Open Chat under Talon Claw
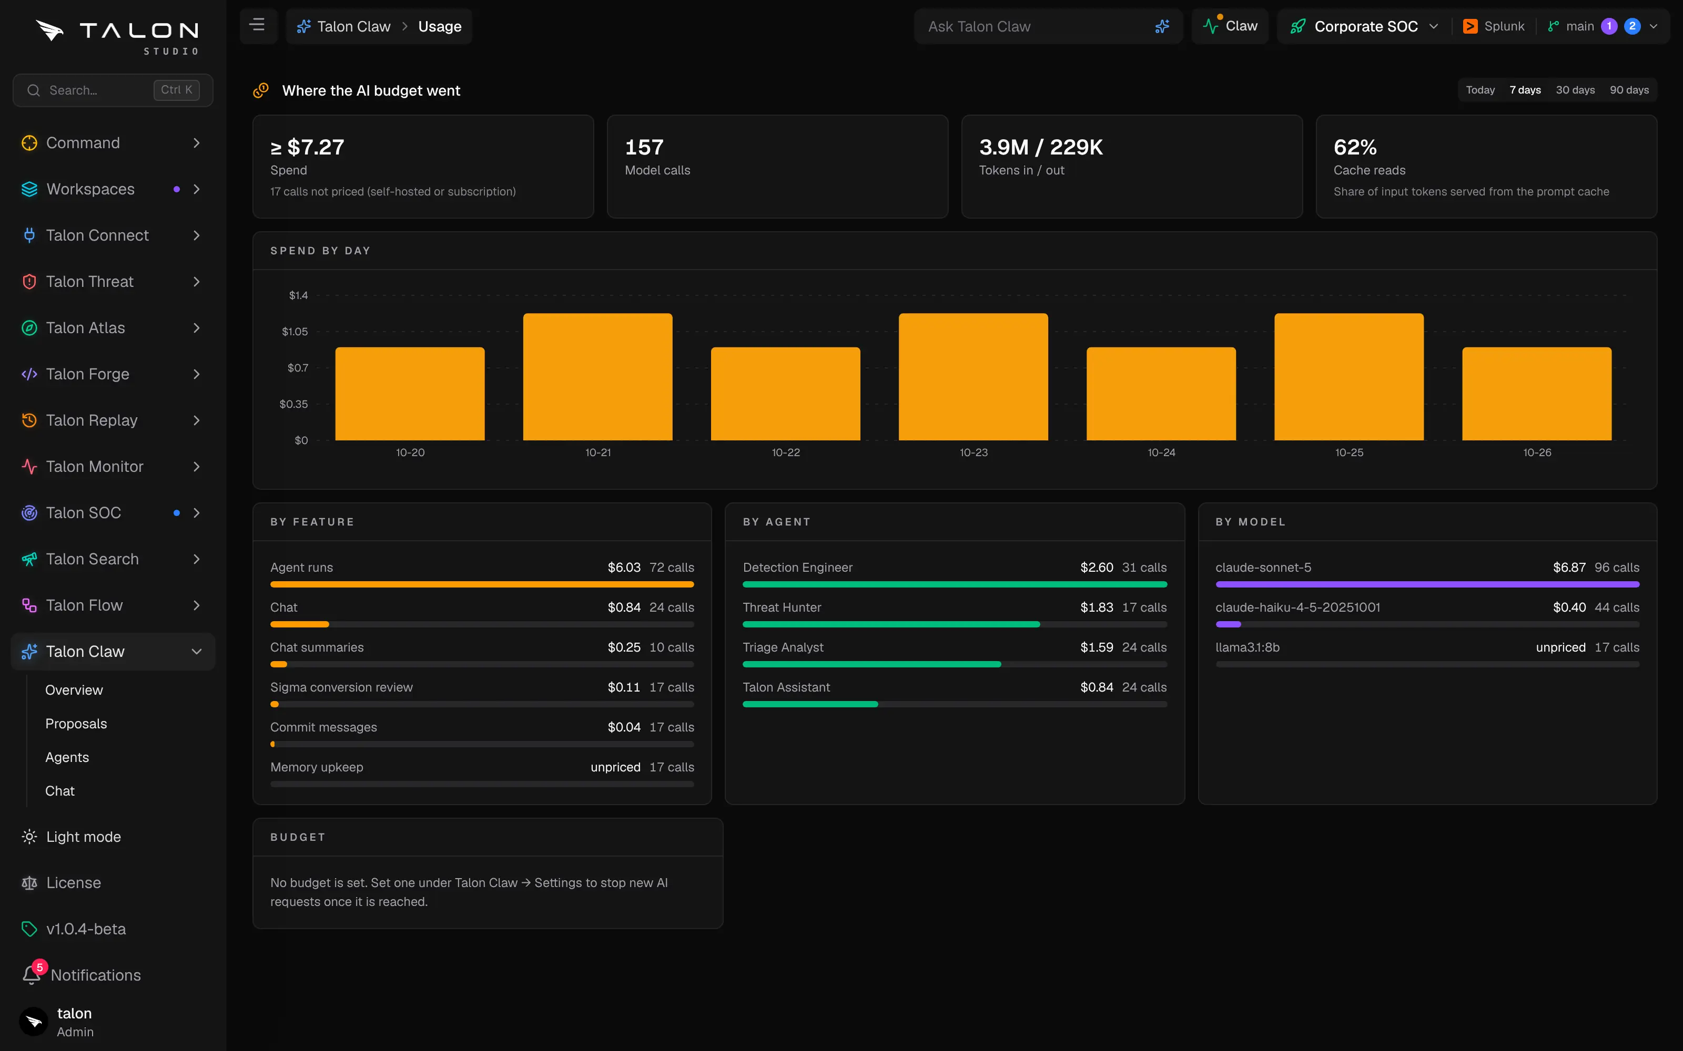The width and height of the screenshot is (1683, 1051). tap(60, 791)
